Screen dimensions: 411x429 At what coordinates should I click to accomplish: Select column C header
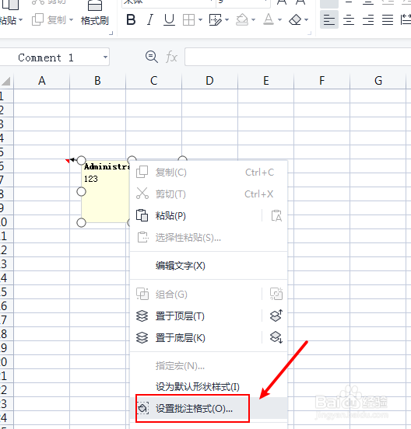[x=153, y=81]
